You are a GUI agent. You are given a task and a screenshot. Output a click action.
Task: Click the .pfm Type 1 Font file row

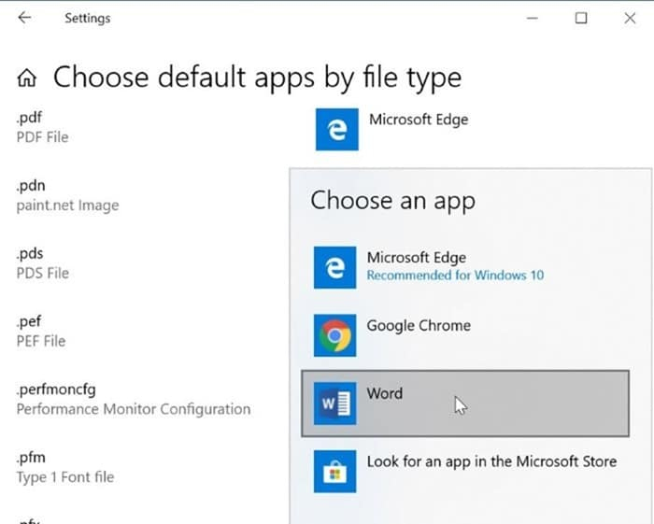coord(65,468)
